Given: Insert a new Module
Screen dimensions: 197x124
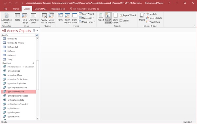Looking at the screenshot, I should coord(151,14).
